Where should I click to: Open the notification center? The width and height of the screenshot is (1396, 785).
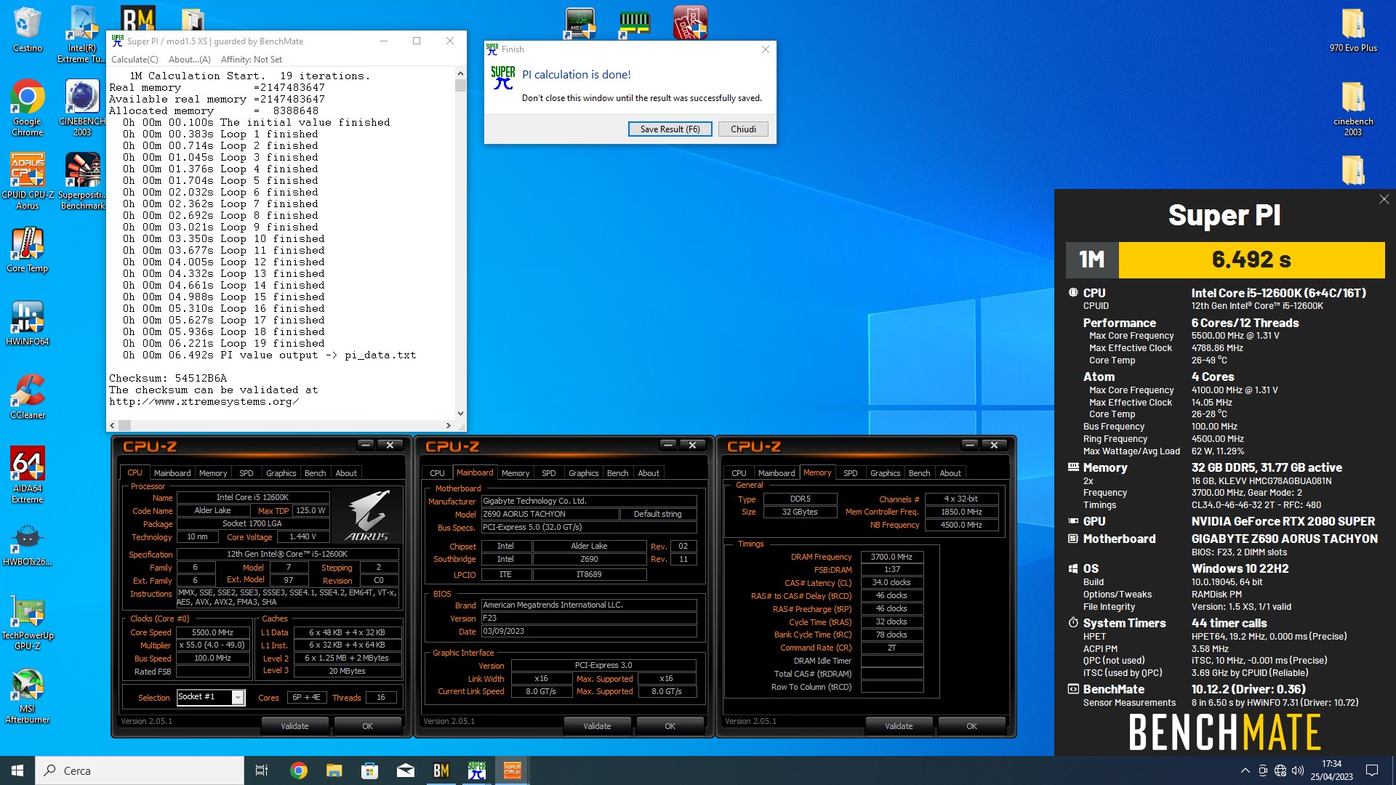[1372, 770]
